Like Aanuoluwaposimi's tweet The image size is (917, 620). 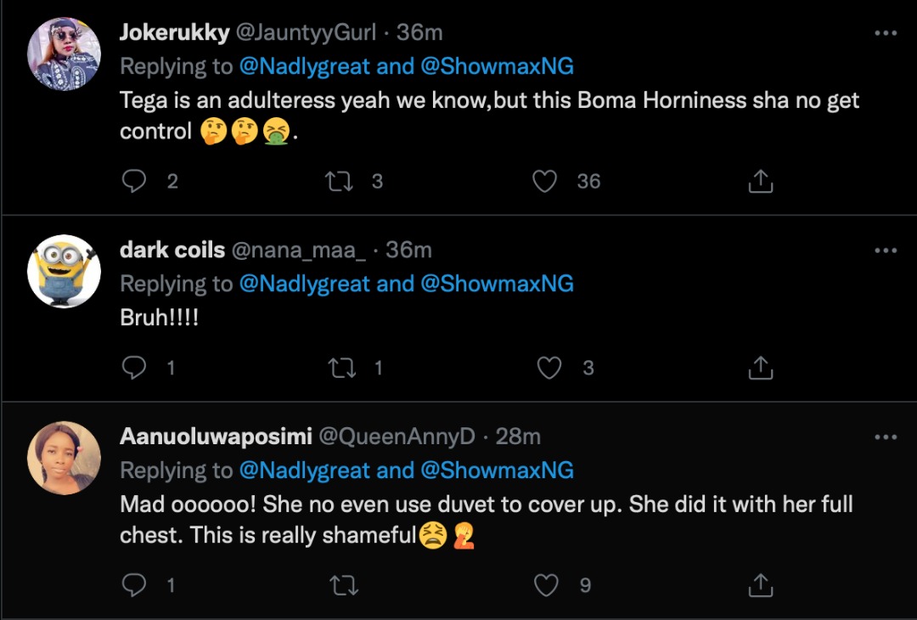point(546,585)
